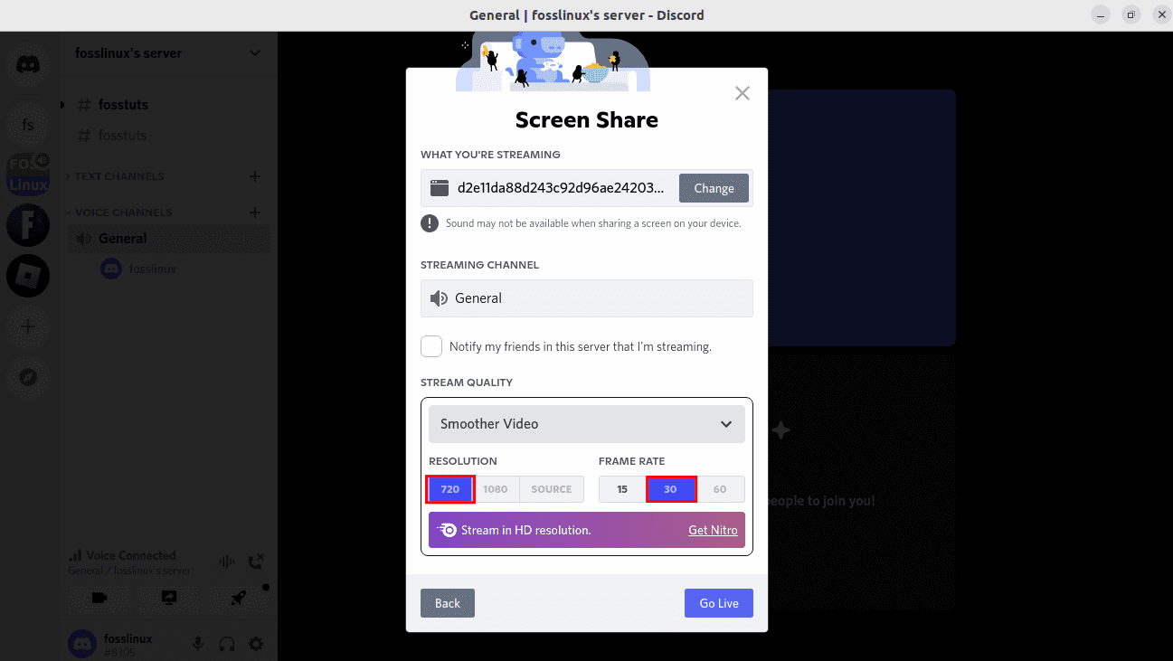This screenshot has height=661, width=1173.
Task: Create channel in VOICE CHANNELS plus
Action: pos(255,212)
